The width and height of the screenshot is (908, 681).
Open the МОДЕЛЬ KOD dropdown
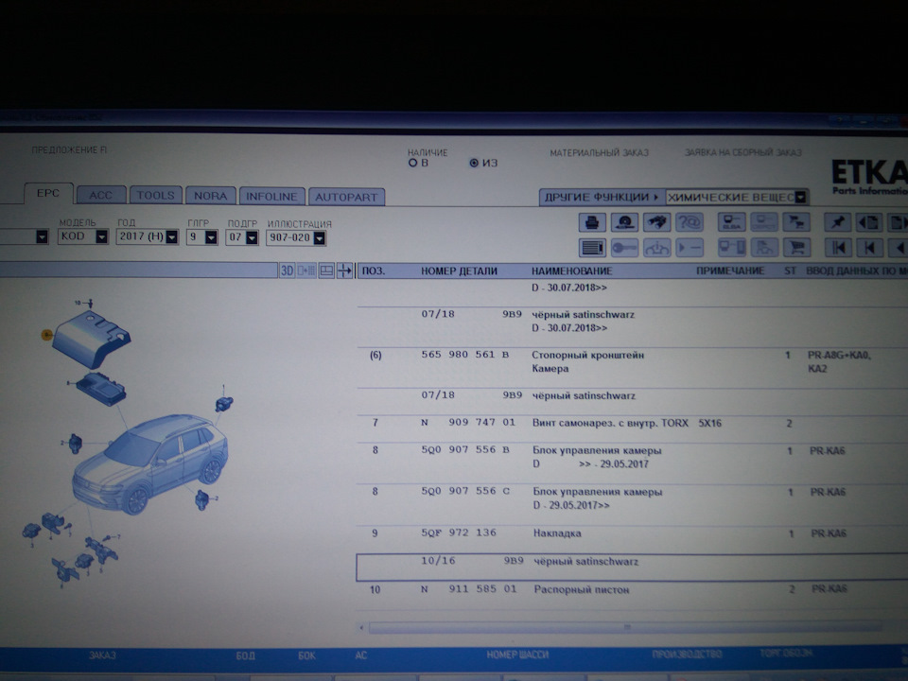pyautogui.click(x=102, y=236)
